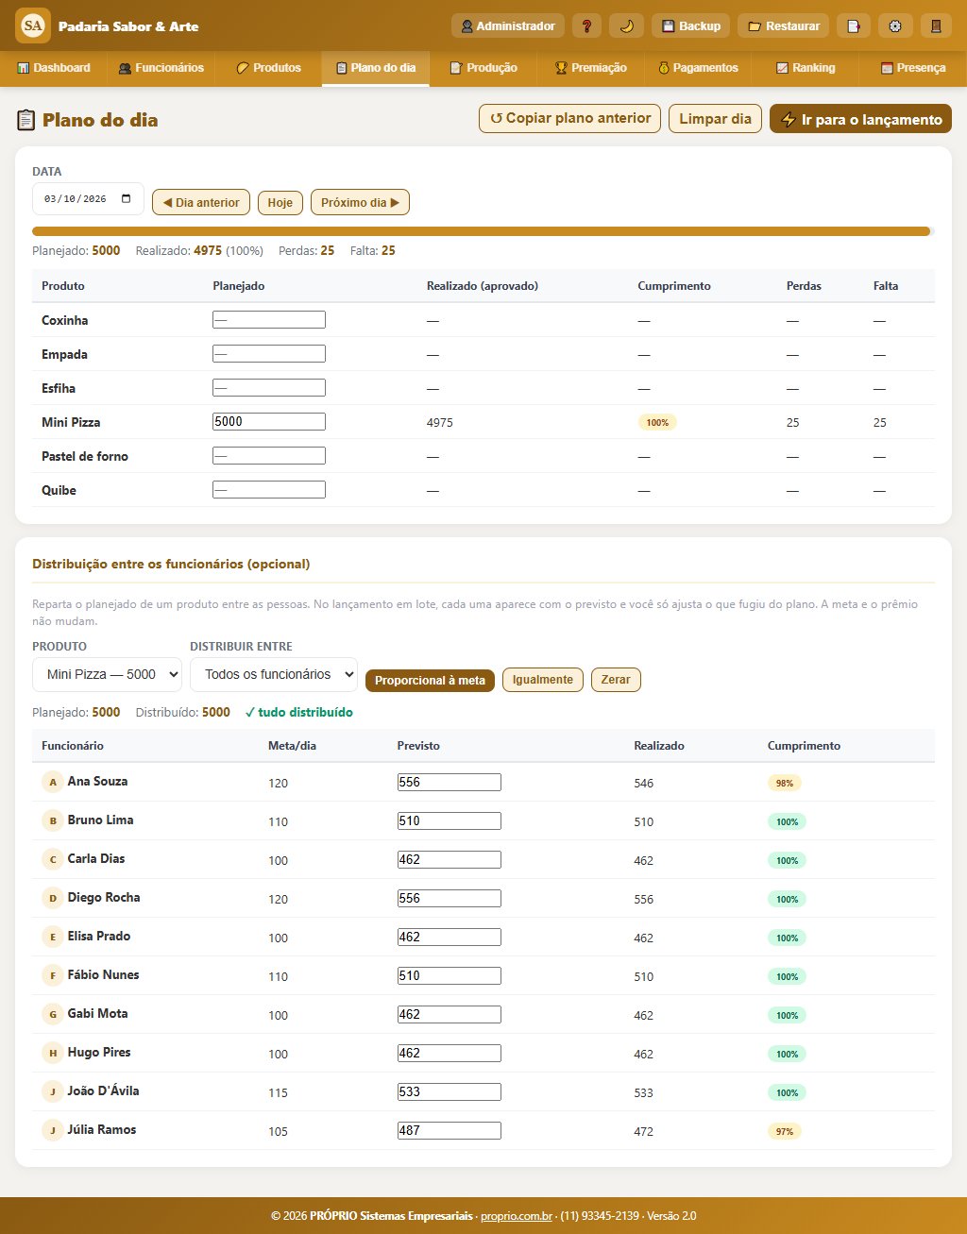Click the 'tudo distribuído' status text
Image resolution: width=967 pixels, height=1234 pixels.
pyautogui.click(x=299, y=713)
